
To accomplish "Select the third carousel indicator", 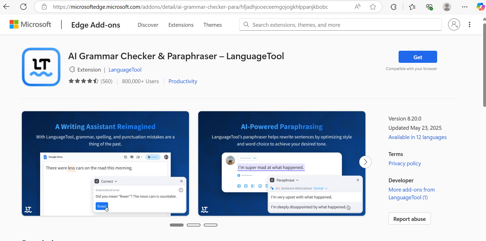I will 211,225.
